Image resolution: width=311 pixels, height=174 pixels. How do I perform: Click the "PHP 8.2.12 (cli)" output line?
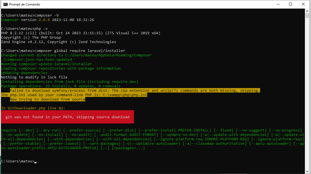pyautogui.click(x=81, y=33)
